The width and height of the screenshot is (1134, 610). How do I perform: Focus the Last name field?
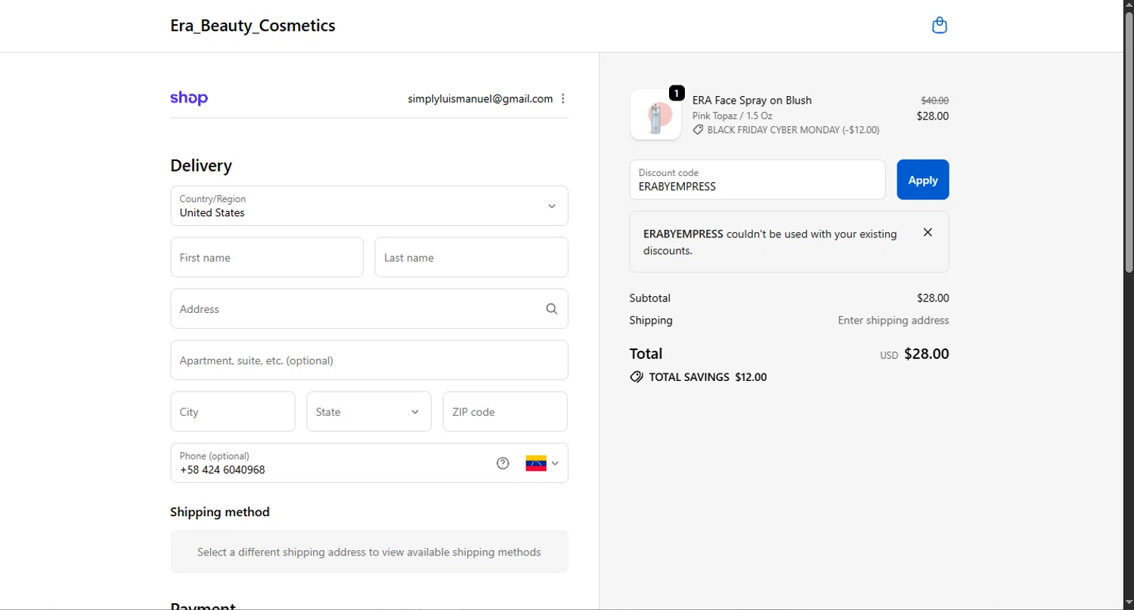click(471, 257)
